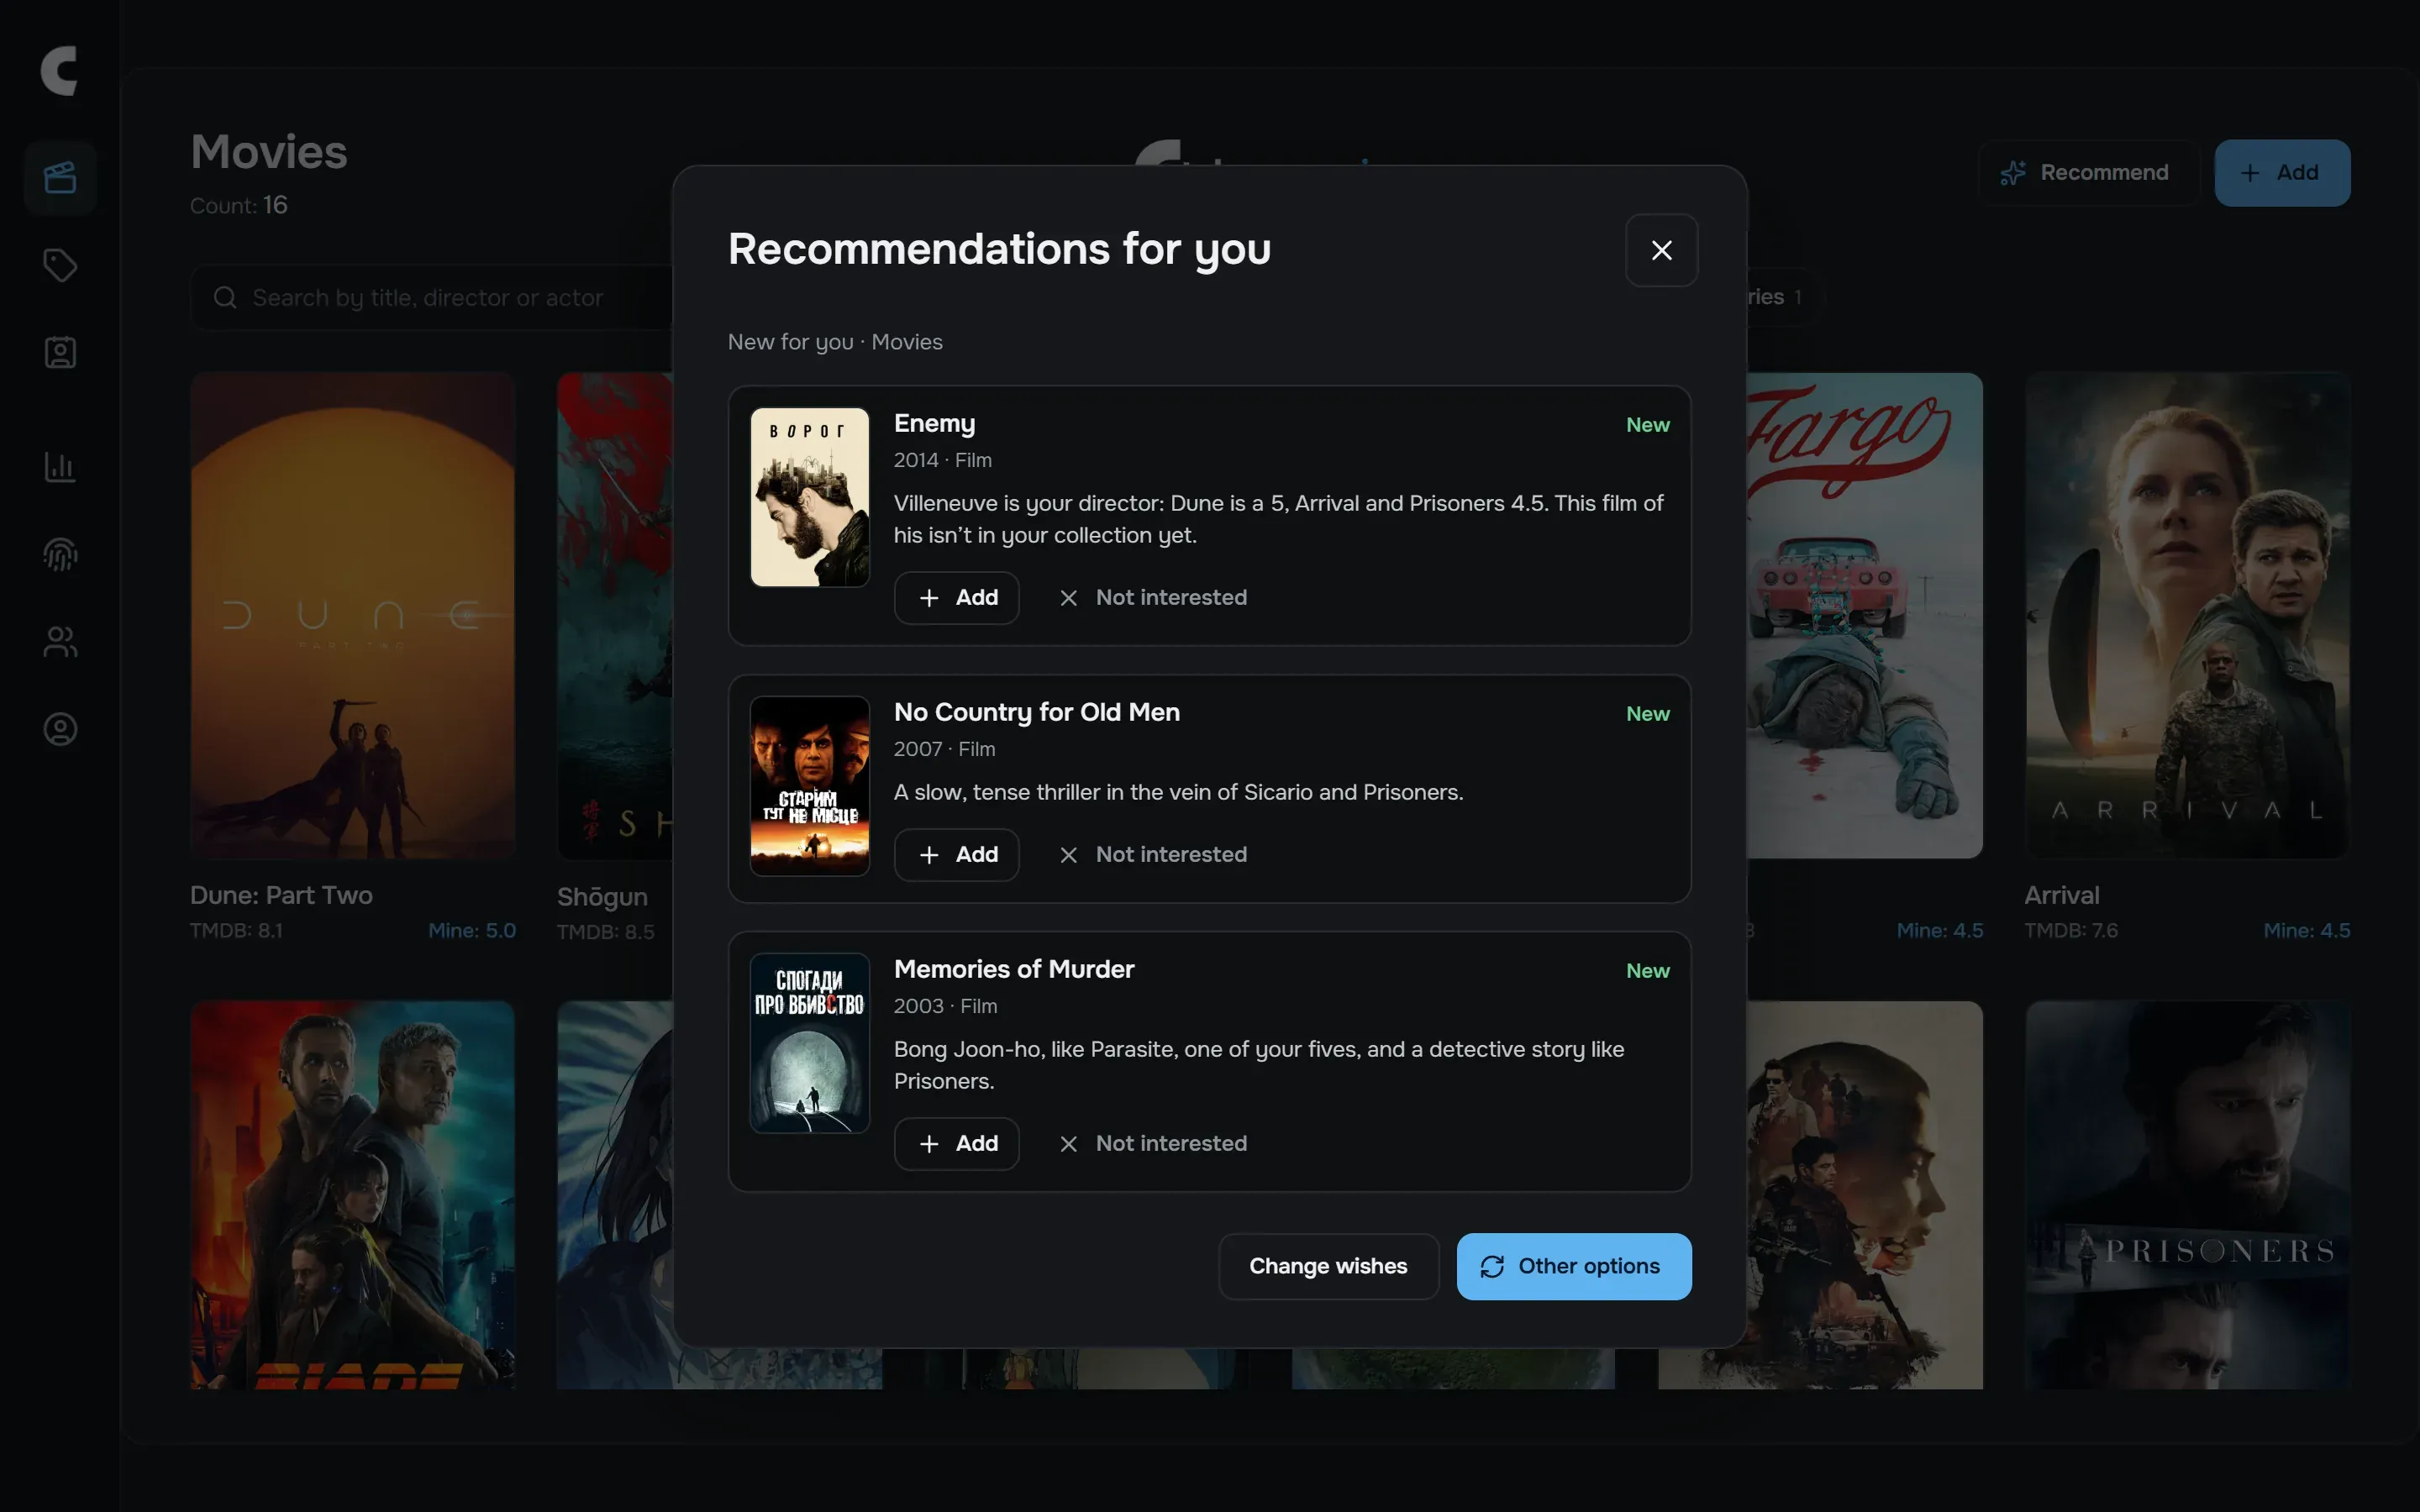Click the No Country for Old Men poster

pos(809,786)
